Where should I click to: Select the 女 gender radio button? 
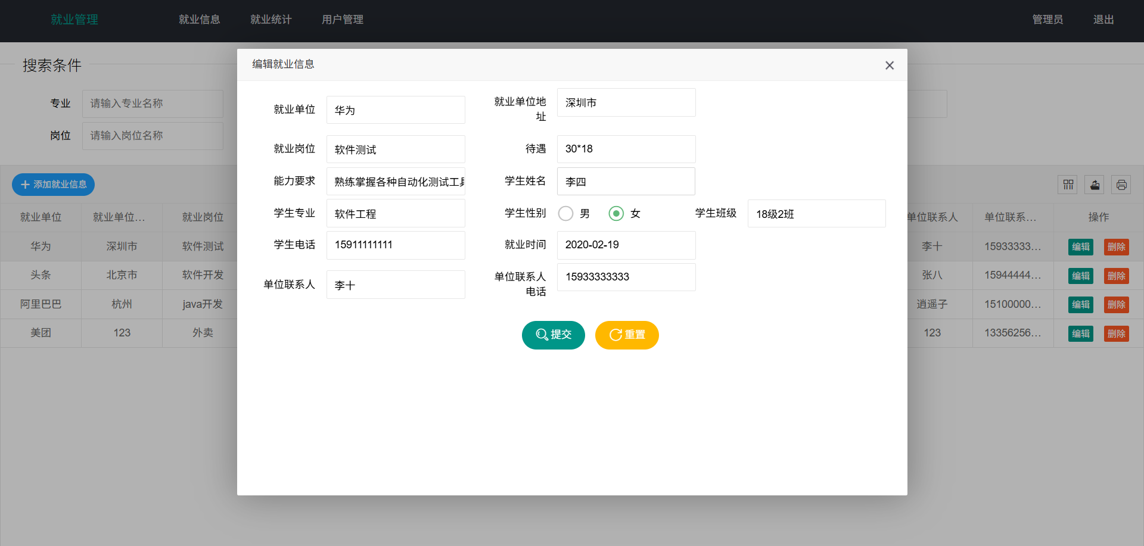[616, 213]
